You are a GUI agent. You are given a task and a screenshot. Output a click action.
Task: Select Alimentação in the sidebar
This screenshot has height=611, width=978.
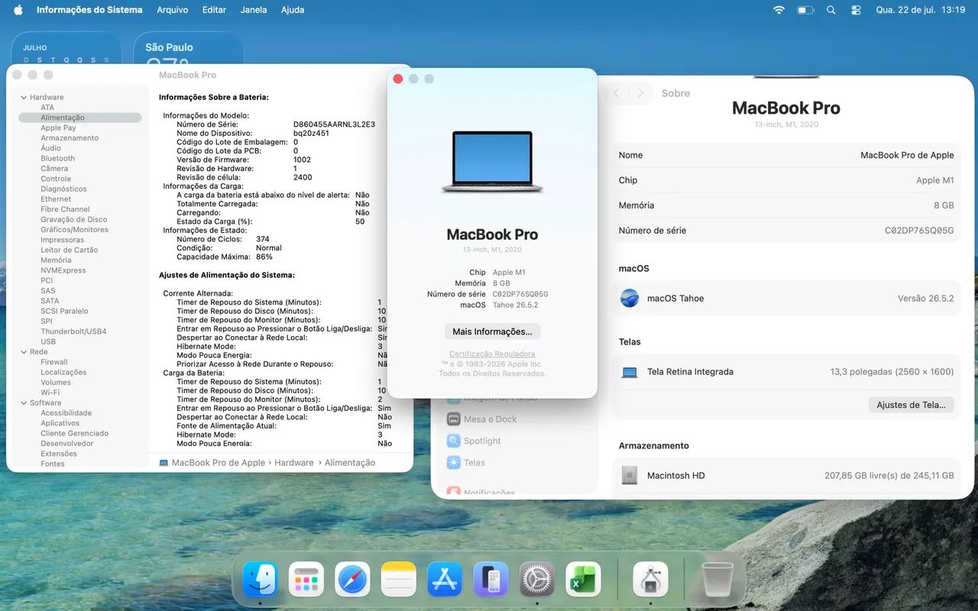pyautogui.click(x=79, y=118)
